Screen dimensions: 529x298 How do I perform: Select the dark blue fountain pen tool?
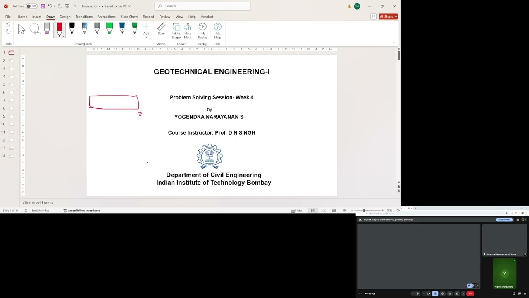(122, 29)
